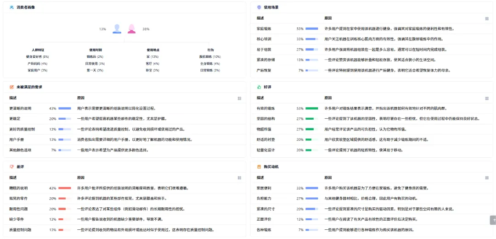This screenshot has width=496, height=239.
Task: Select 卧室 (3%) under 使用地点
Action: click(152, 70)
